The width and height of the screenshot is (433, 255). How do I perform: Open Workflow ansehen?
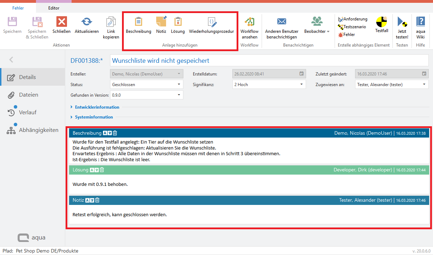250,22
